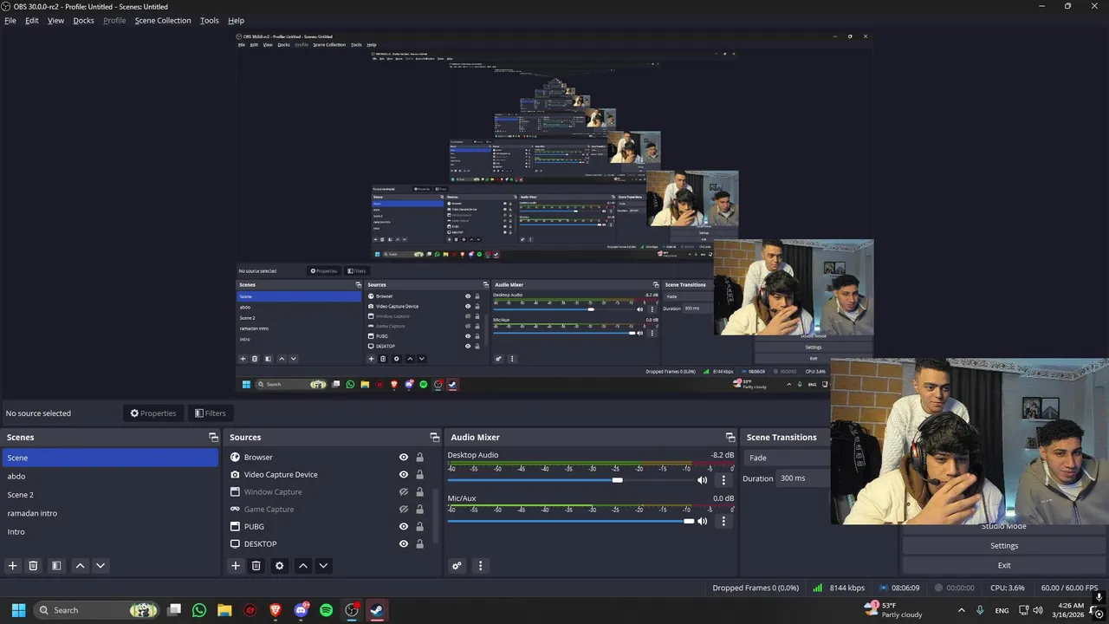Open Spotify from the taskbar
The height and width of the screenshot is (624, 1109).
click(x=326, y=610)
